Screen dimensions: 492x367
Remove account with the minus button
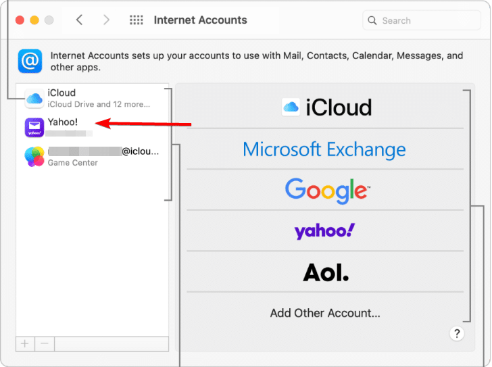coord(45,343)
